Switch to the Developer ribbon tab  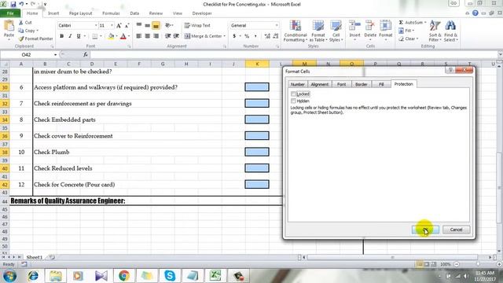(x=202, y=13)
